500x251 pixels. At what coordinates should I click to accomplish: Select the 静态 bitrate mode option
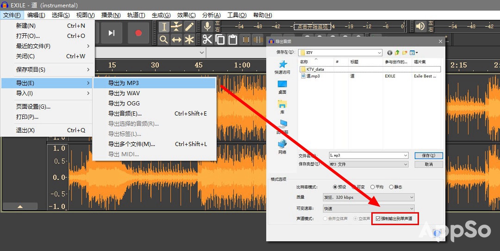pyautogui.click(x=392, y=187)
